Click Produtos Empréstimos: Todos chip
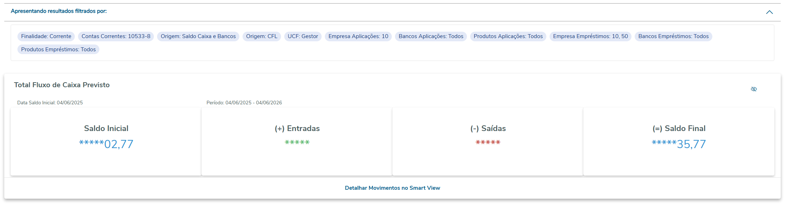The width and height of the screenshot is (785, 204). click(58, 49)
